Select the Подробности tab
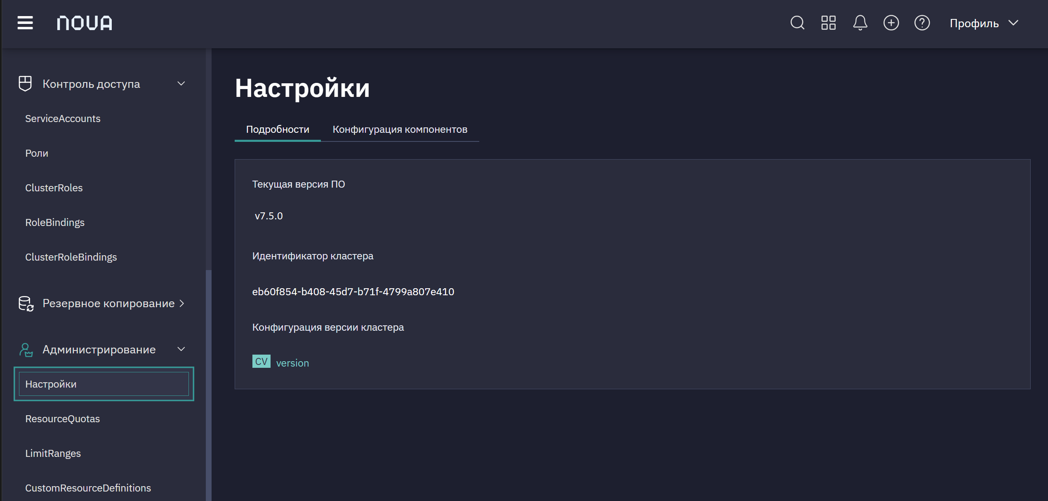Screen dimensions: 1048x501 [278, 129]
